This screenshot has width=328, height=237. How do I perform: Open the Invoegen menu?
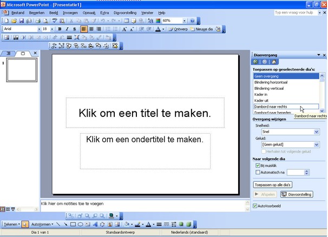click(70, 13)
